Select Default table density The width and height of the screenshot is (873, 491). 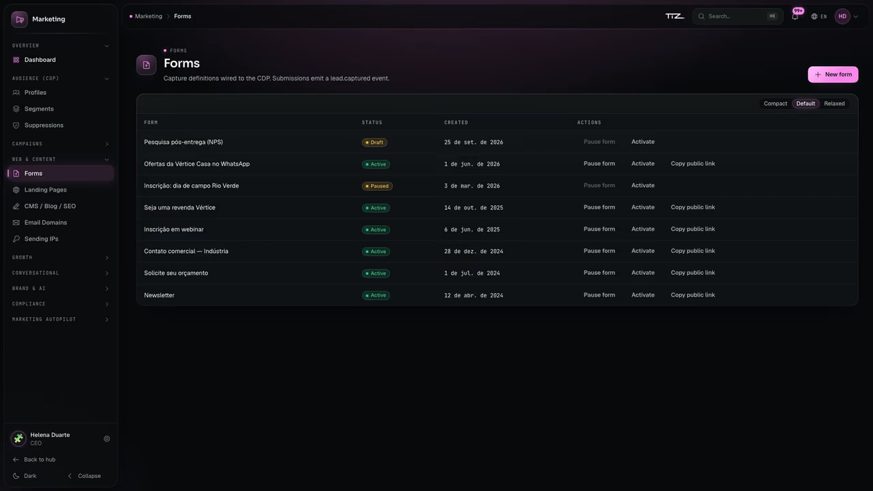tap(805, 104)
